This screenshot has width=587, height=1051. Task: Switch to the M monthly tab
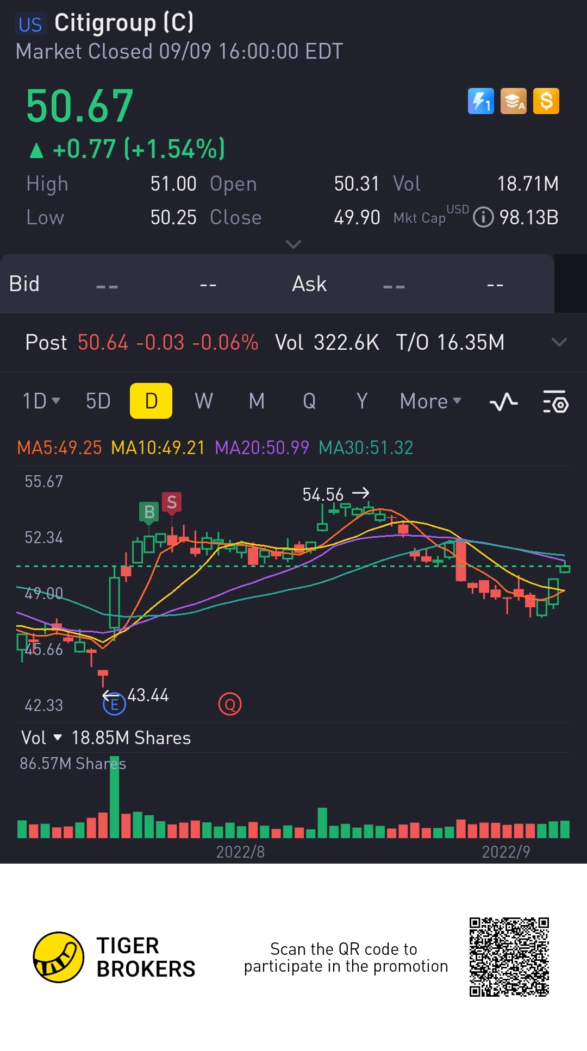[257, 401]
